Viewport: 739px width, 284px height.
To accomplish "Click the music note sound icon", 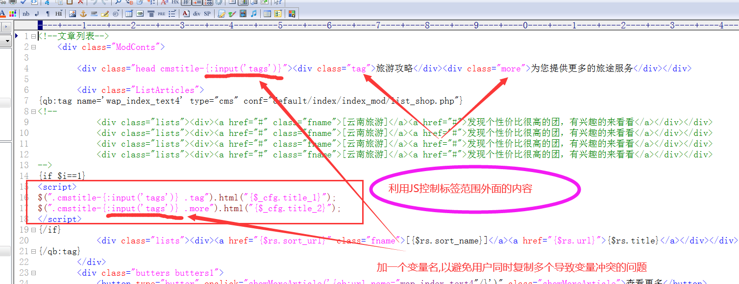I will click(x=253, y=13).
